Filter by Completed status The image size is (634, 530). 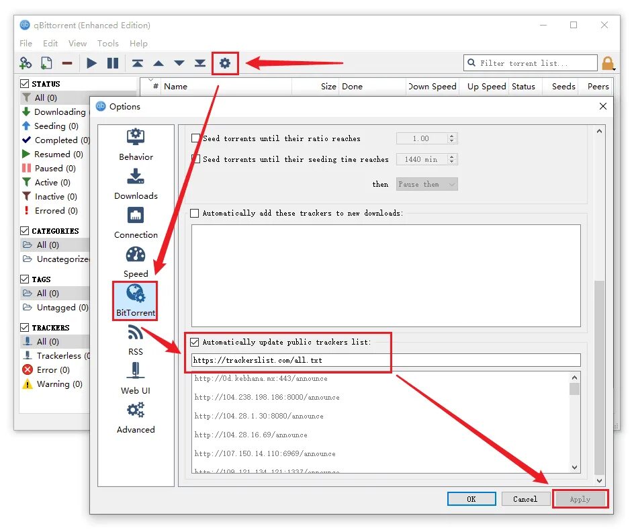56,140
